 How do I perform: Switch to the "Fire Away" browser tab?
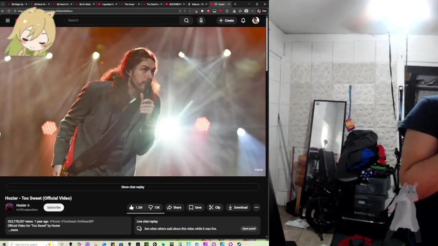[x=129, y=4]
